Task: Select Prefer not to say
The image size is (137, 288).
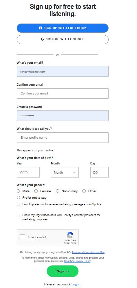Action: [18, 198]
